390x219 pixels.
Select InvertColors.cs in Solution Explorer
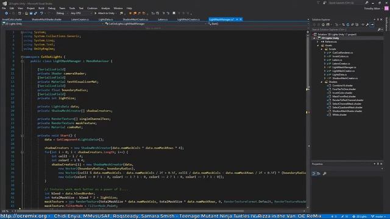pos(340,57)
